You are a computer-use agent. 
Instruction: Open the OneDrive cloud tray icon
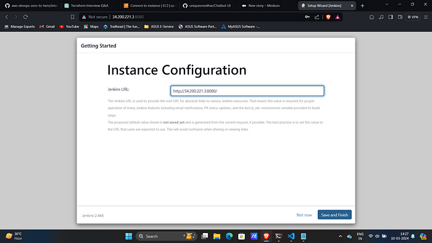pos(349,236)
